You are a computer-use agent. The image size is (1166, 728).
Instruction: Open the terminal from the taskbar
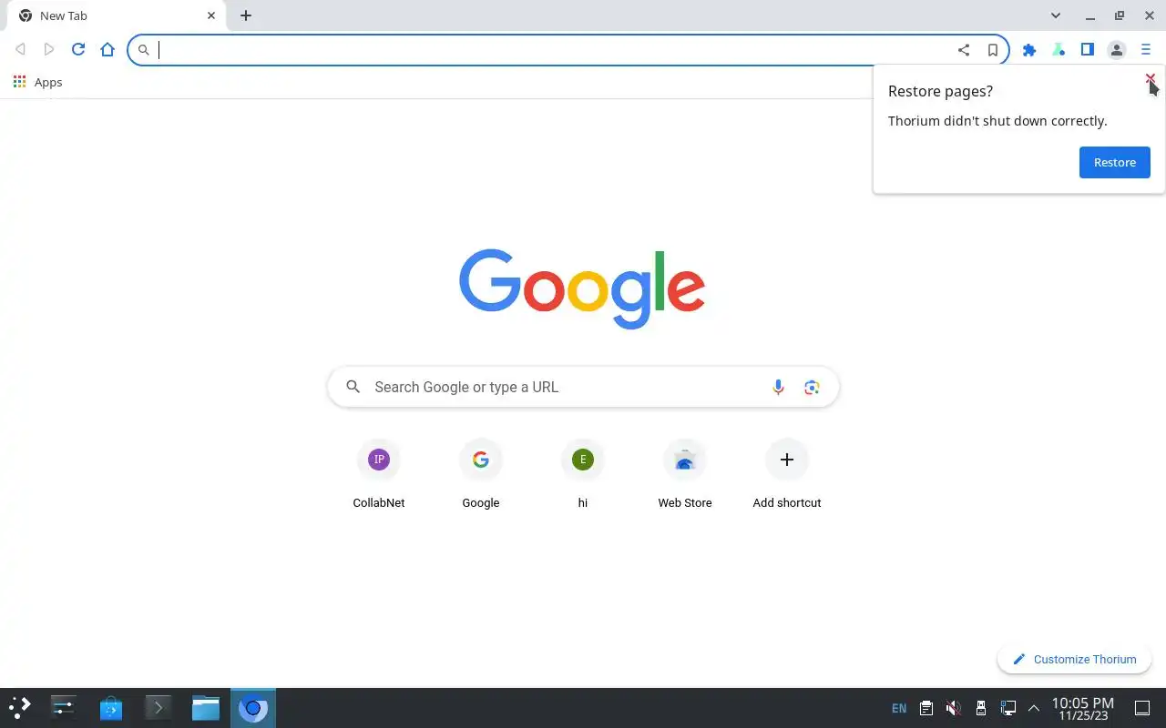coord(159,708)
